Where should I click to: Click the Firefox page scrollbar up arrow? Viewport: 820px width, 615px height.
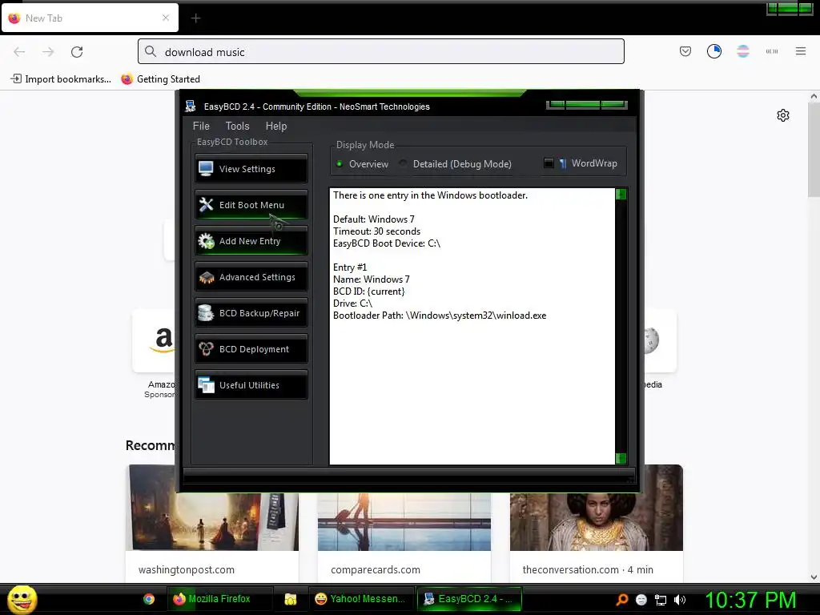click(x=814, y=96)
